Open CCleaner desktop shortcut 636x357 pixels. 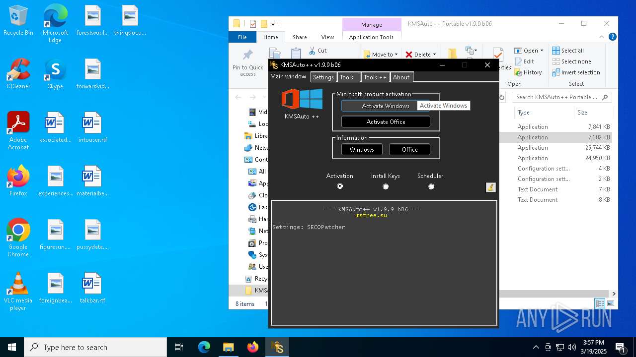coord(18,74)
